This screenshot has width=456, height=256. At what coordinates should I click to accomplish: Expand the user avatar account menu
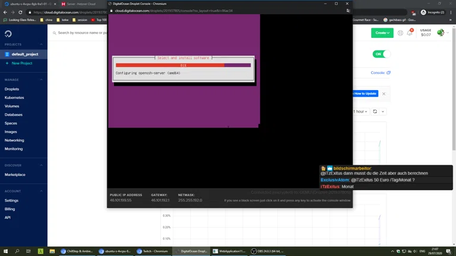pos(443,33)
